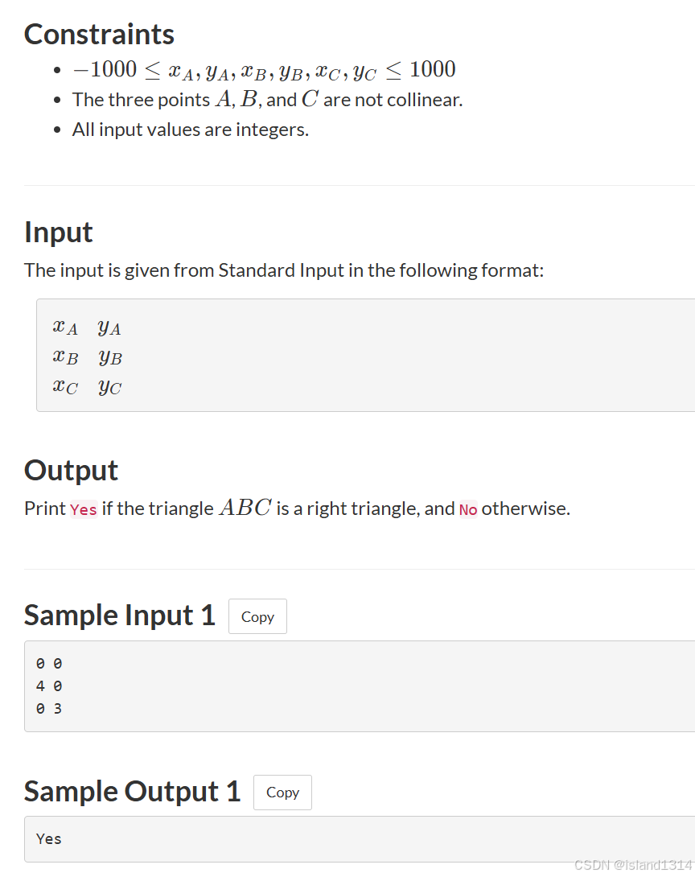The height and width of the screenshot is (877, 695).
Task: Click the Constraints heading
Action: [99, 34]
